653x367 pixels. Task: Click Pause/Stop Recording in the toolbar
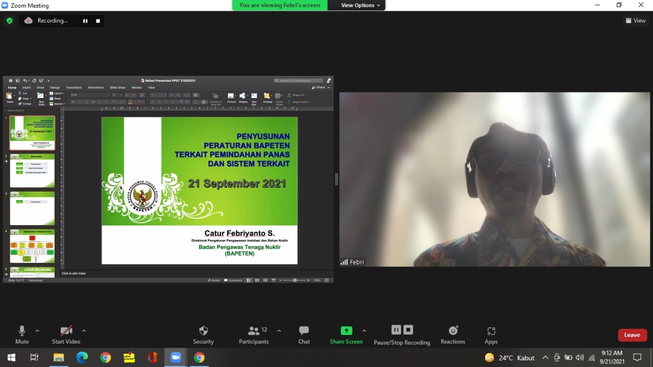coord(402,335)
